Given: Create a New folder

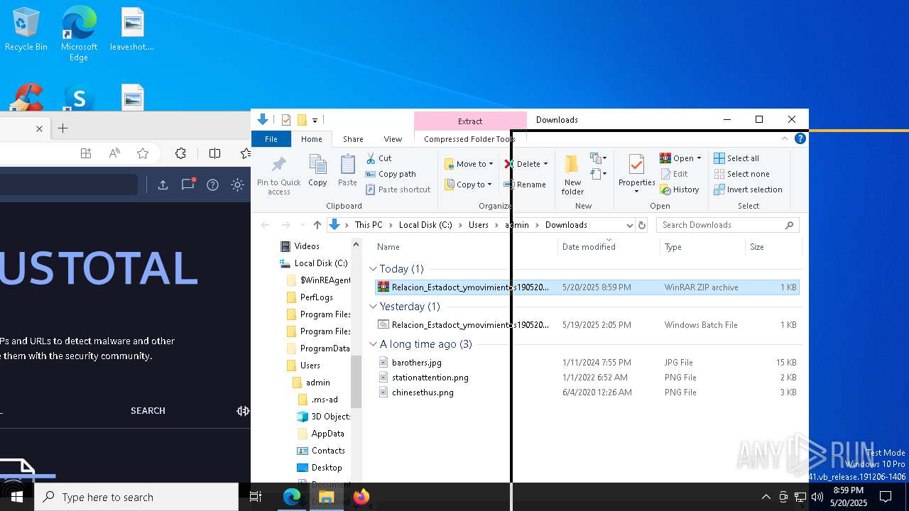Looking at the screenshot, I should (x=572, y=175).
